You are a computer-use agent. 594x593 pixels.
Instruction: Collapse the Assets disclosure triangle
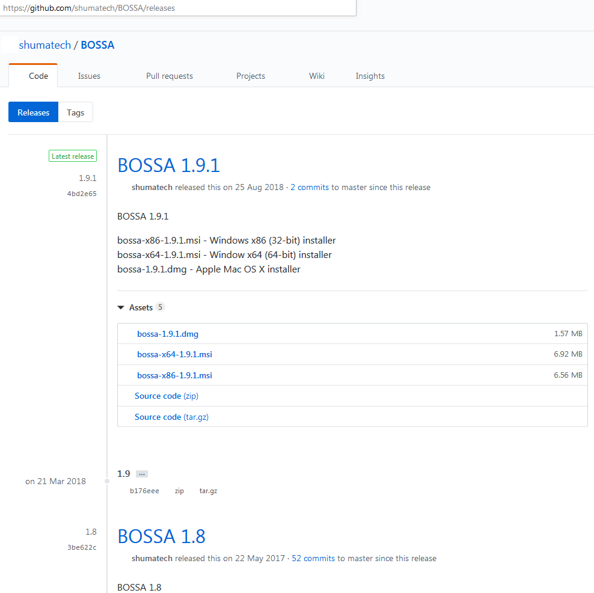(x=121, y=307)
